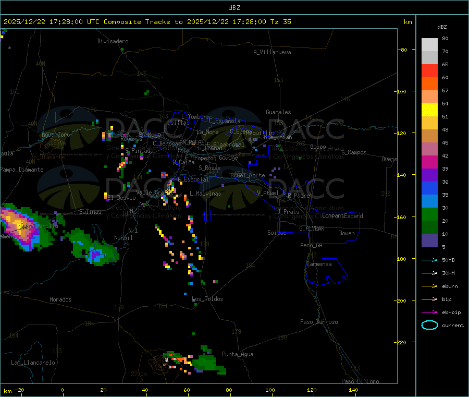
Task: Pick the light grey 70-80 dBZ swatch
Action: 429,45
